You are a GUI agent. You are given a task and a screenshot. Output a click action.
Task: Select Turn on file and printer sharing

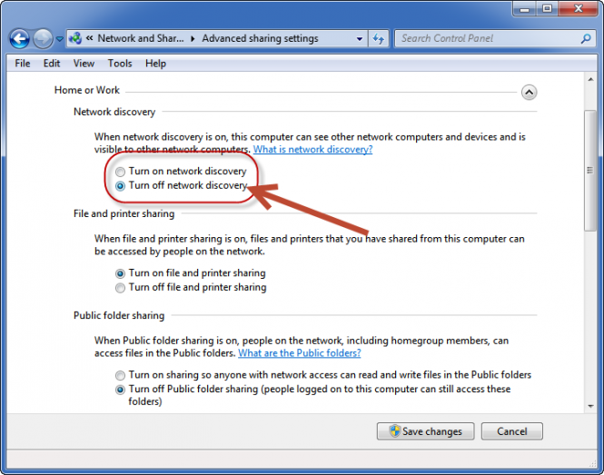coord(120,273)
